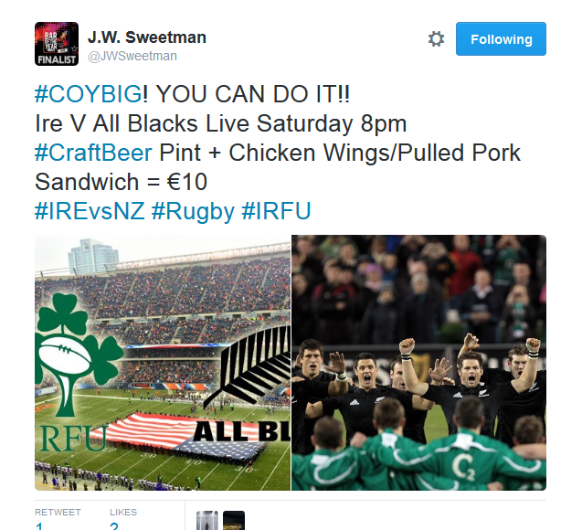
Task: Open the tweet options gear icon
Action: (436, 39)
